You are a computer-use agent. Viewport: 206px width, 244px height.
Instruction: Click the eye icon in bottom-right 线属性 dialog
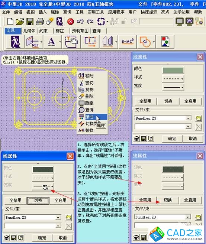136,237
